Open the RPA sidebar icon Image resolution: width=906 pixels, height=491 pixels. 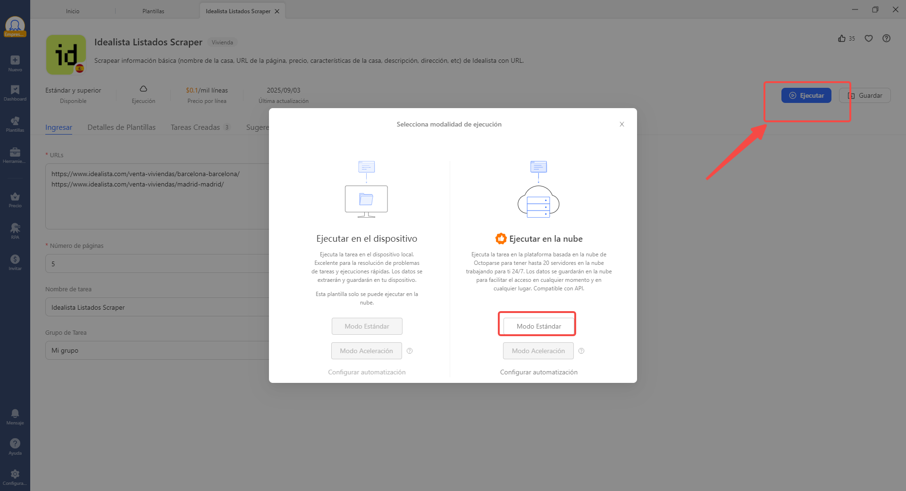click(15, 229)
